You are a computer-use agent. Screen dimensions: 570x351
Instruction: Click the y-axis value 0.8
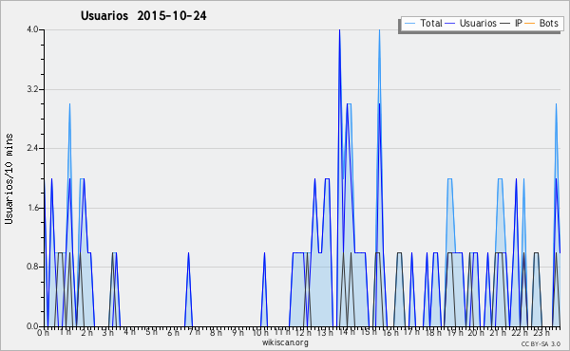click(x=32, y=267)
